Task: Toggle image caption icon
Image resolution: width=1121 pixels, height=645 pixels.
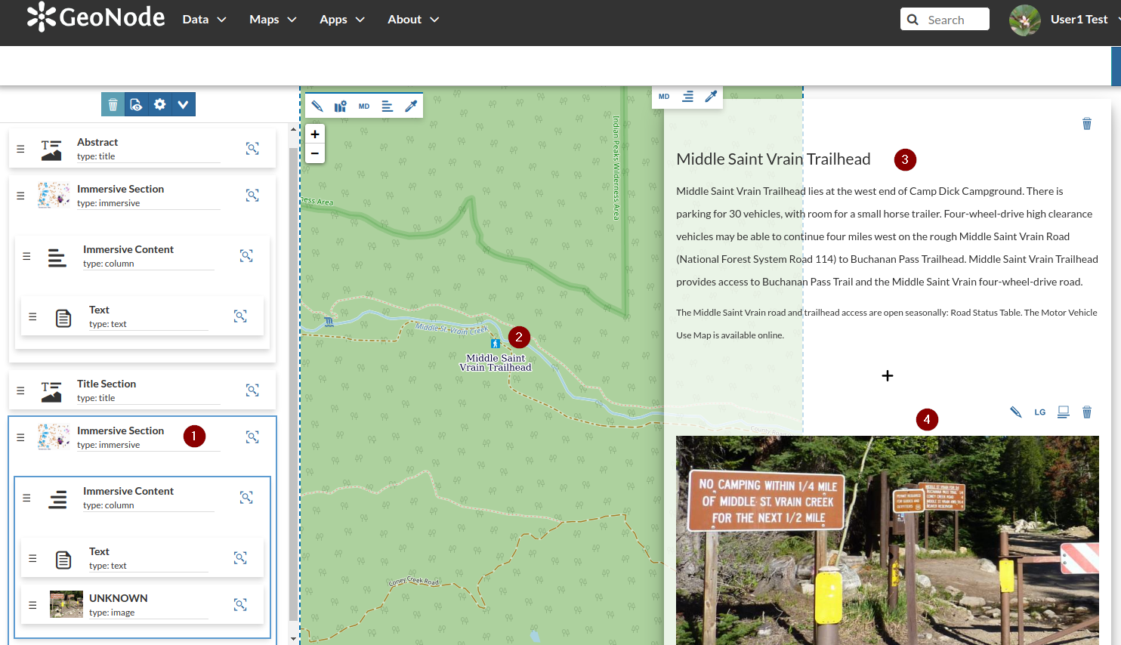Action: pos(1064,412)
